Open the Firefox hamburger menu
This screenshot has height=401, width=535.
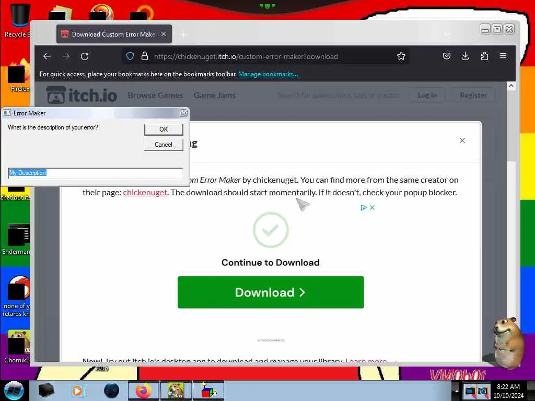[x=503, y=56]
